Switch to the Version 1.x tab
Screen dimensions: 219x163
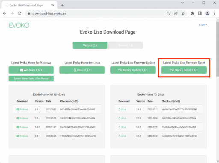[x=125, y=45]
